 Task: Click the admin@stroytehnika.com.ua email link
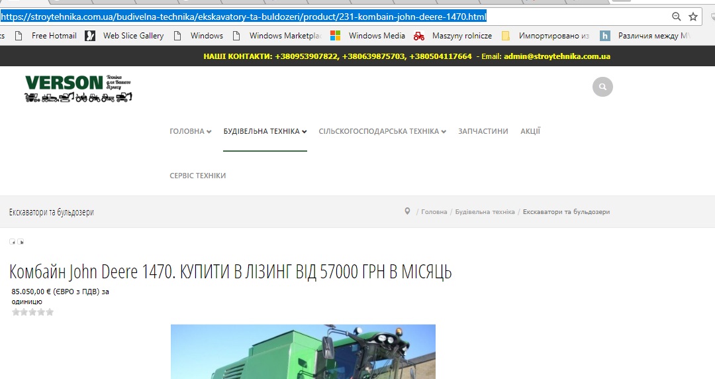(557, 56)
